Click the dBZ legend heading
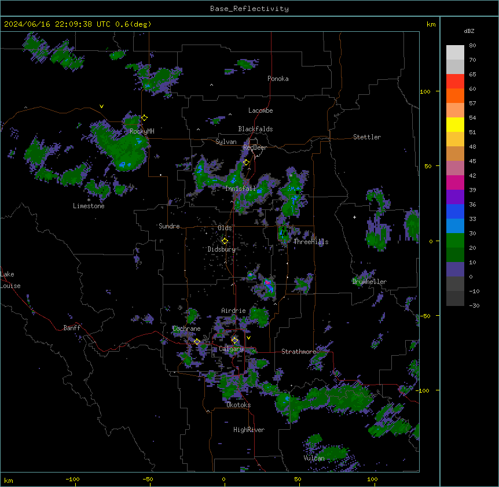The width and height of the screenshot is (499, 487). (x=469, y=31)
